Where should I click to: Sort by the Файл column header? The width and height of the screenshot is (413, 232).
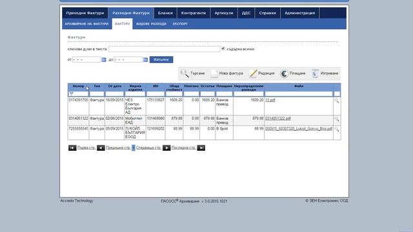click(299, 86)
